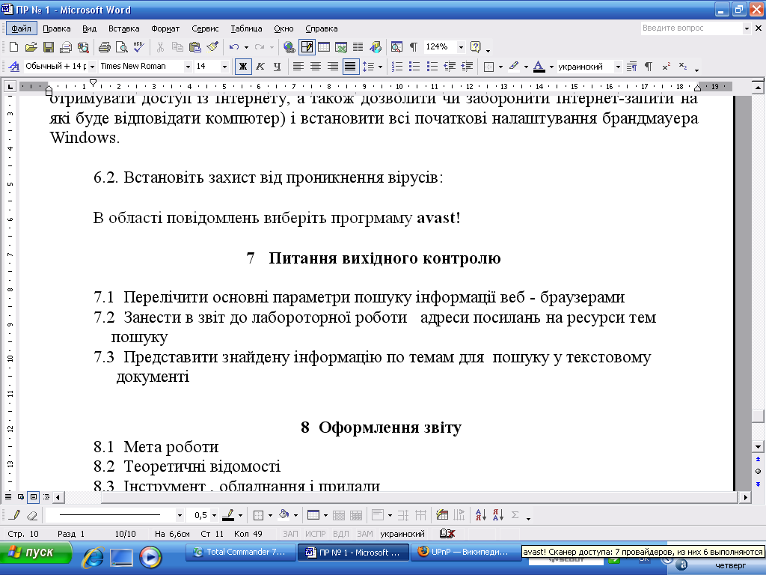766x575 pixels.
Task: Open language dropdown украинский
Action: point(618,67)
